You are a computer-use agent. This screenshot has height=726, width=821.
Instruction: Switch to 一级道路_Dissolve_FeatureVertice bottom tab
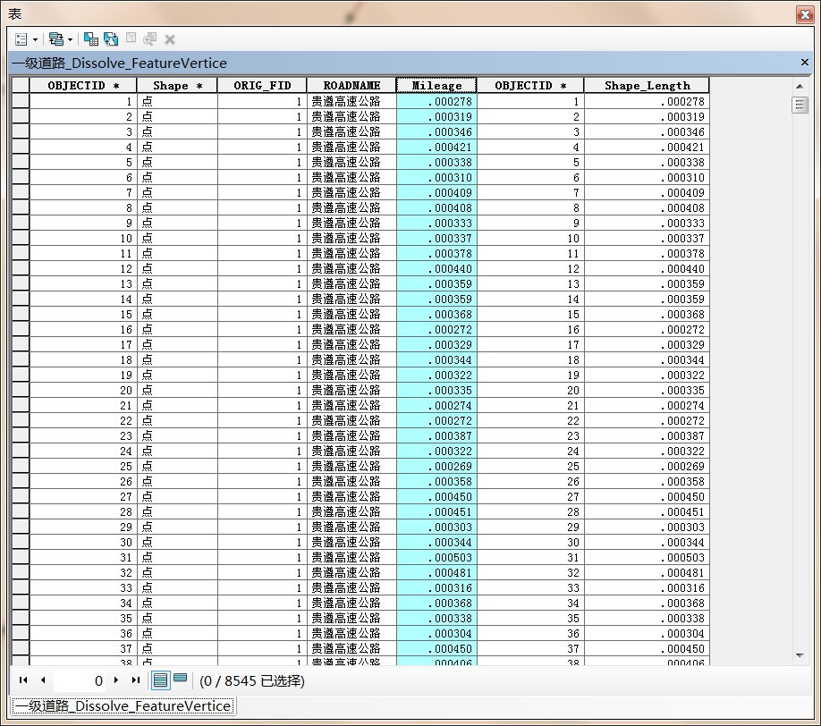coord(123,705)
